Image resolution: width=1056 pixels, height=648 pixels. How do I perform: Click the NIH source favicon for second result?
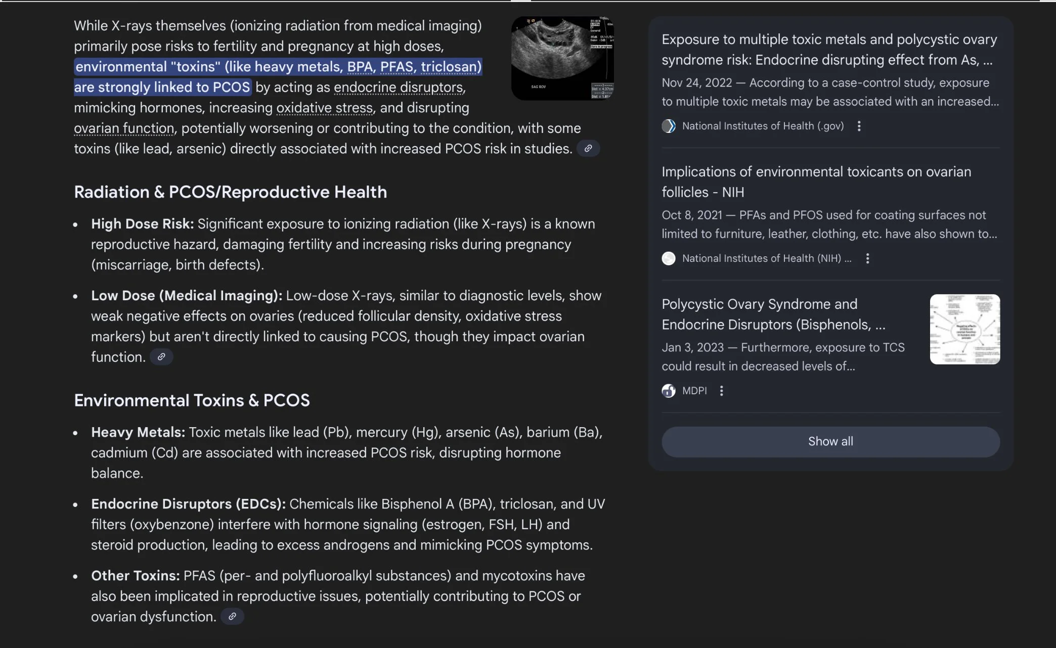tap(669, 259)
